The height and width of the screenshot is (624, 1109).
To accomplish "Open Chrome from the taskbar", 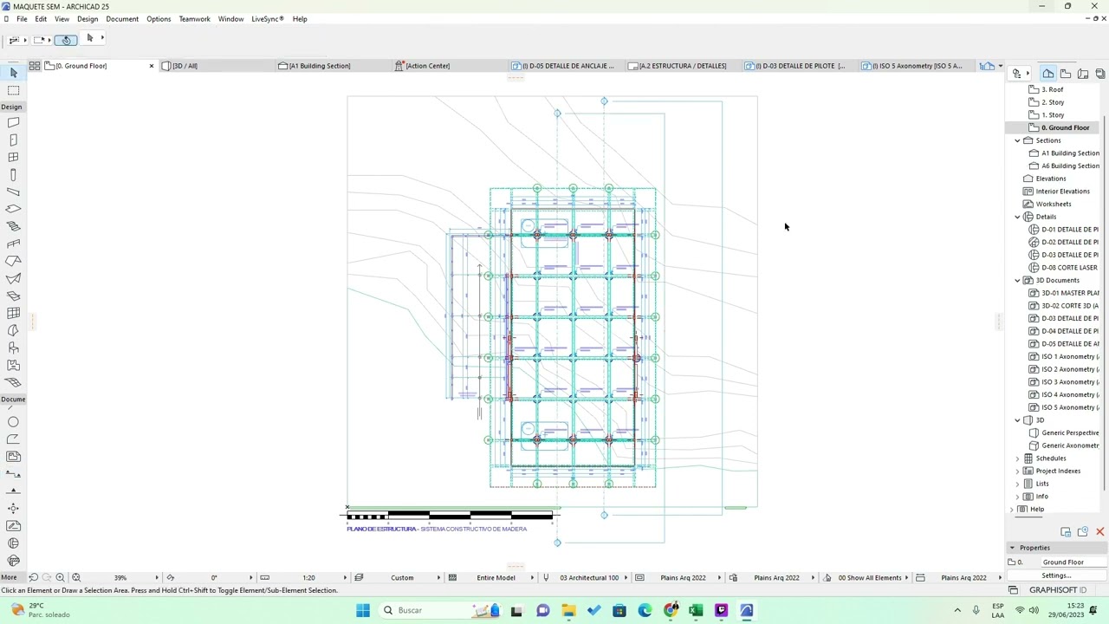I will 671,610.
